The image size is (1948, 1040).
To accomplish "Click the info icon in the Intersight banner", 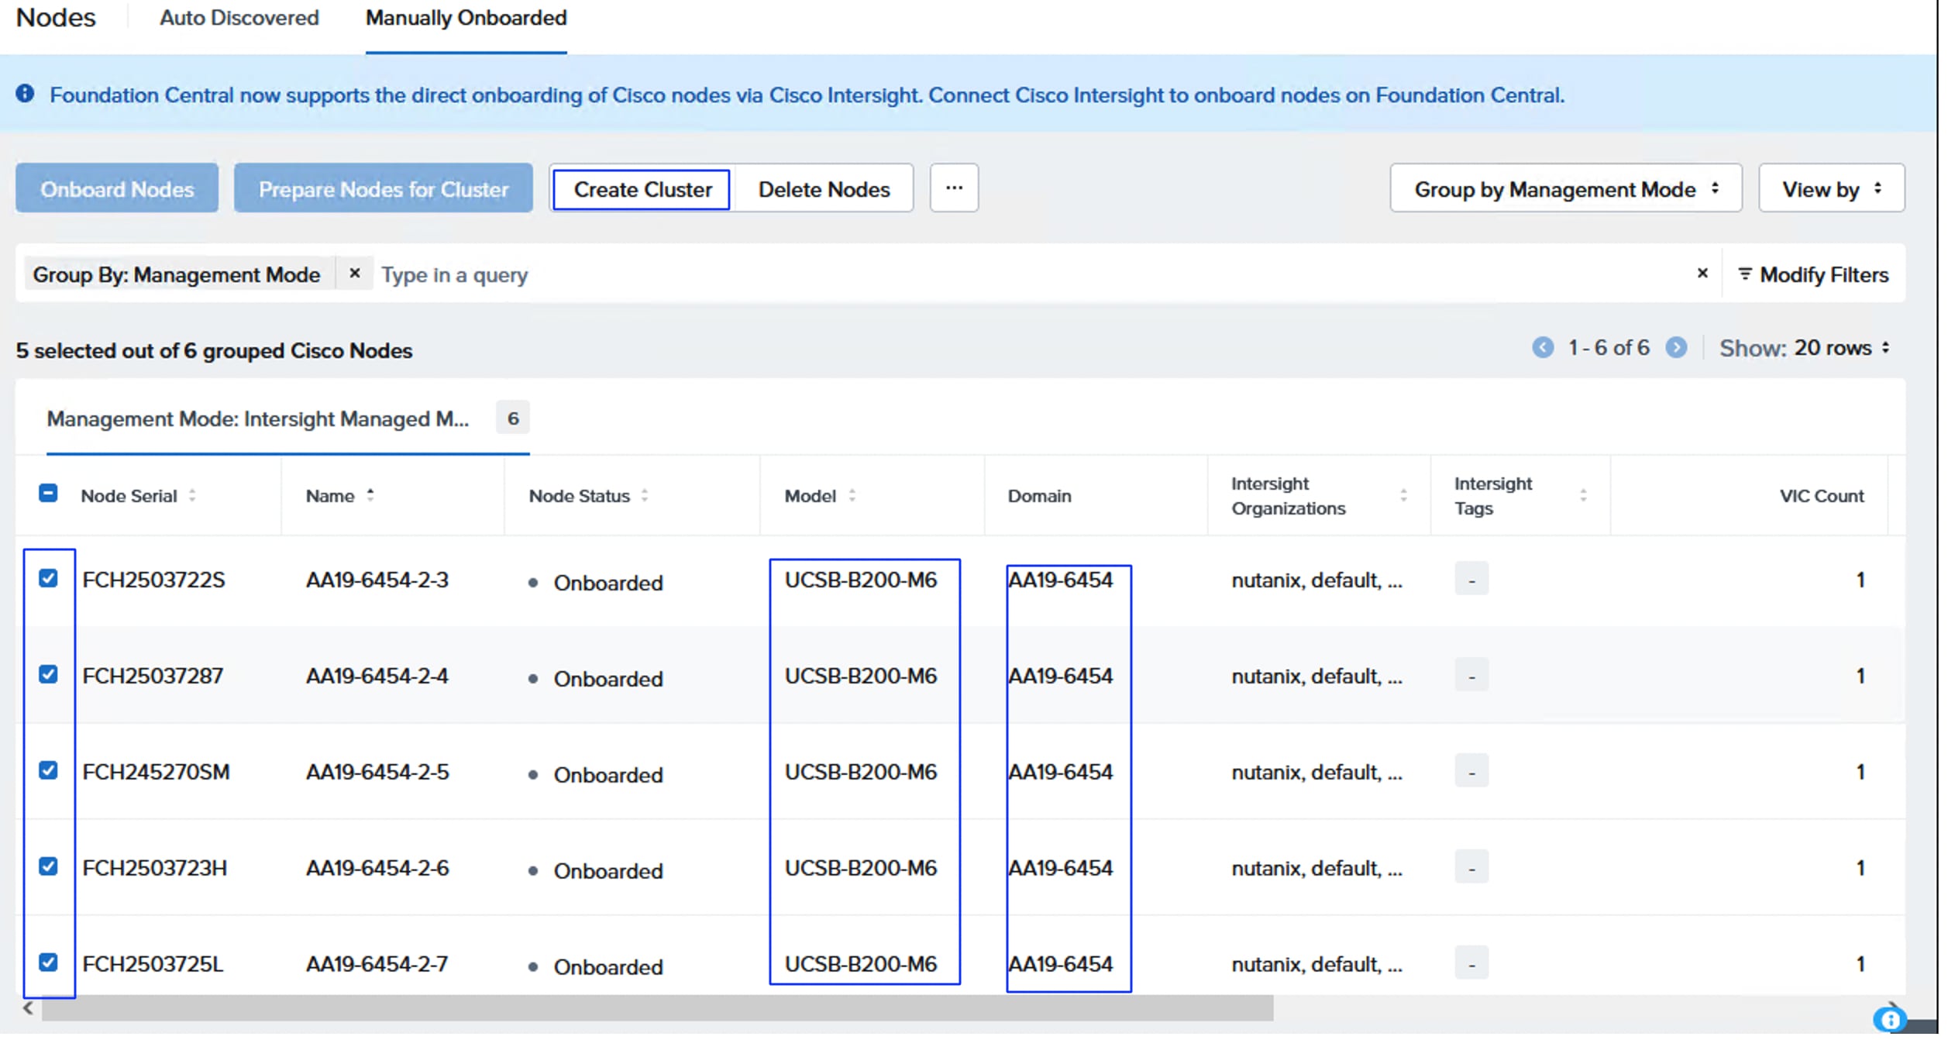I will [26, 95].
